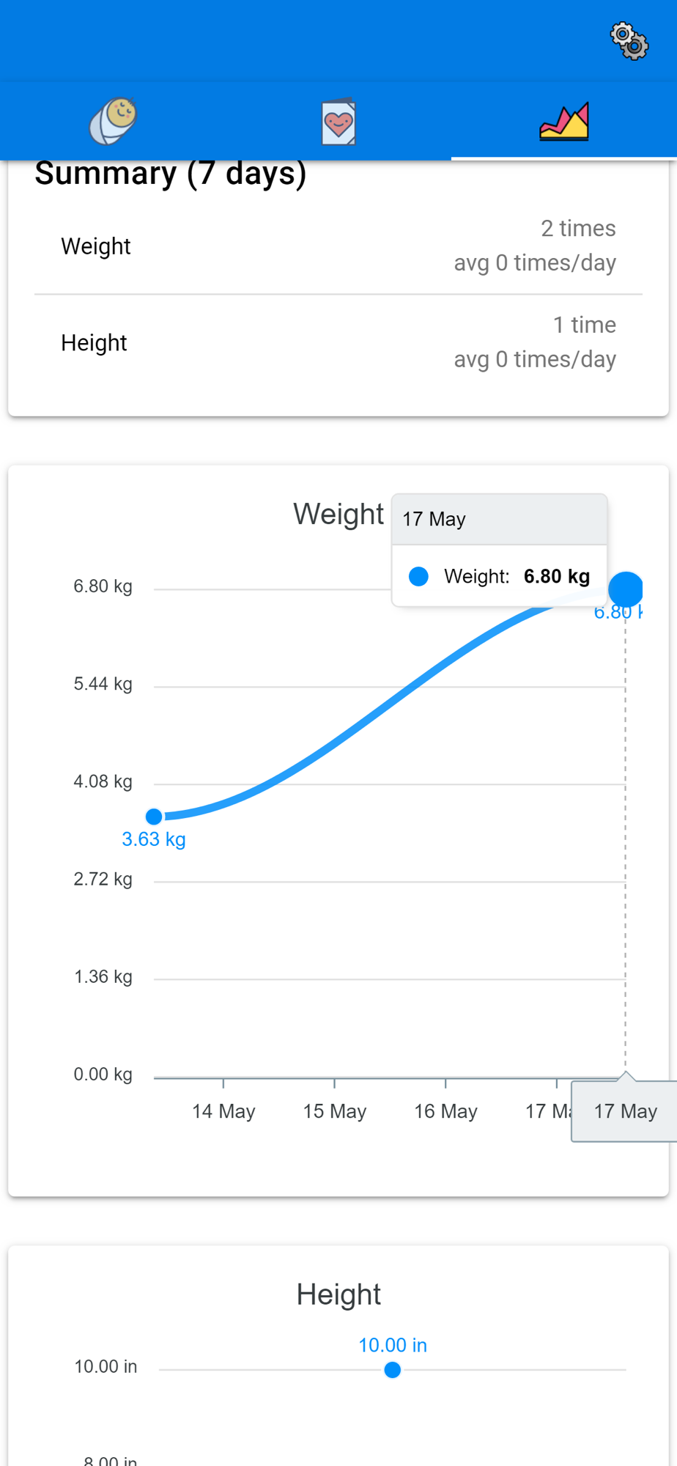Click the 3.63 kg point label
Image resolution: width=677 pixels, height=1466 pixels.
click(154, 839)
